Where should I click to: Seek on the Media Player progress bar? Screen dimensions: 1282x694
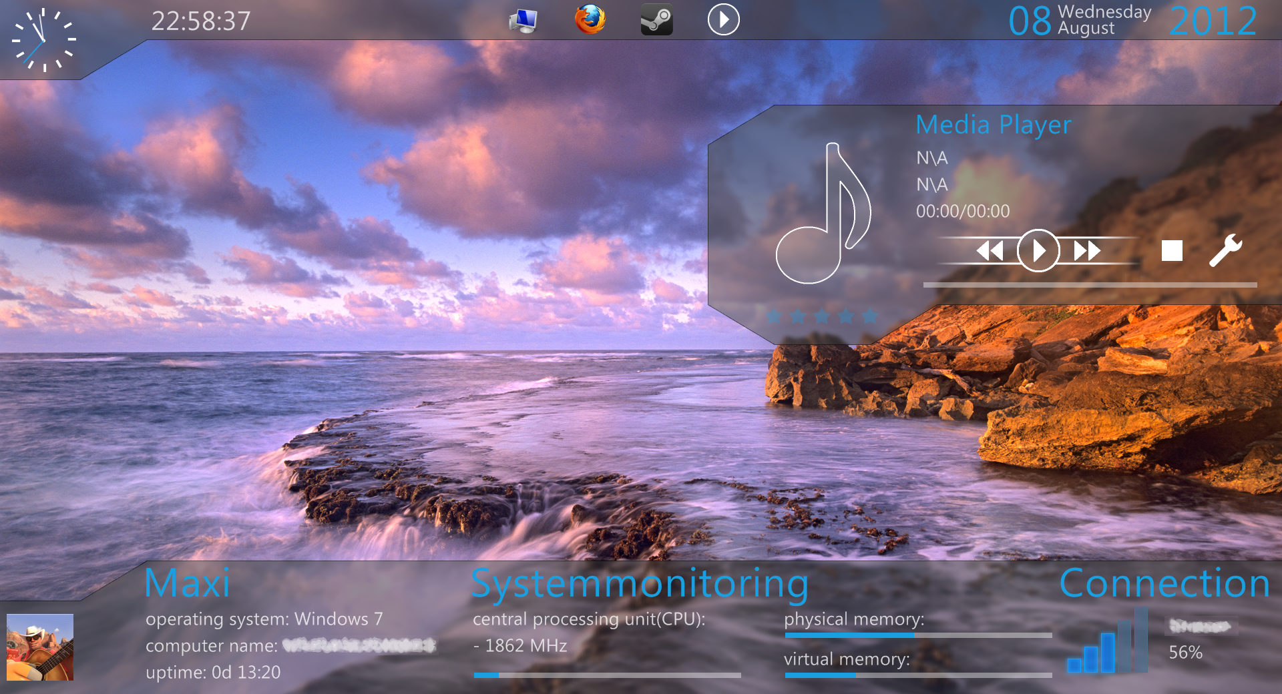coord(1090,285)
